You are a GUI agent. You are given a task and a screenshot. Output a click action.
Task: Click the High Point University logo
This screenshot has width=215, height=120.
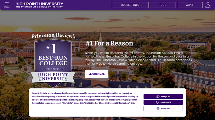click(39, 5)
